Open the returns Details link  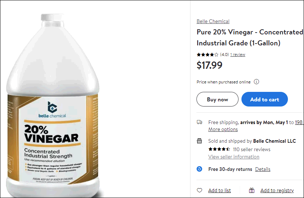pos(263,169)
